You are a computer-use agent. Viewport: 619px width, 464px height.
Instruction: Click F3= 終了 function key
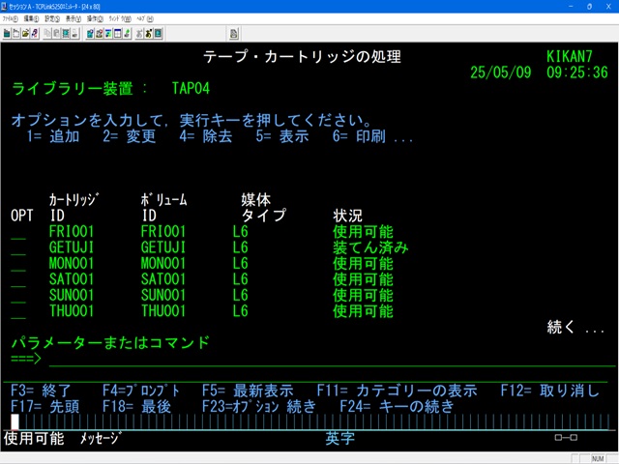pos(41,391)
